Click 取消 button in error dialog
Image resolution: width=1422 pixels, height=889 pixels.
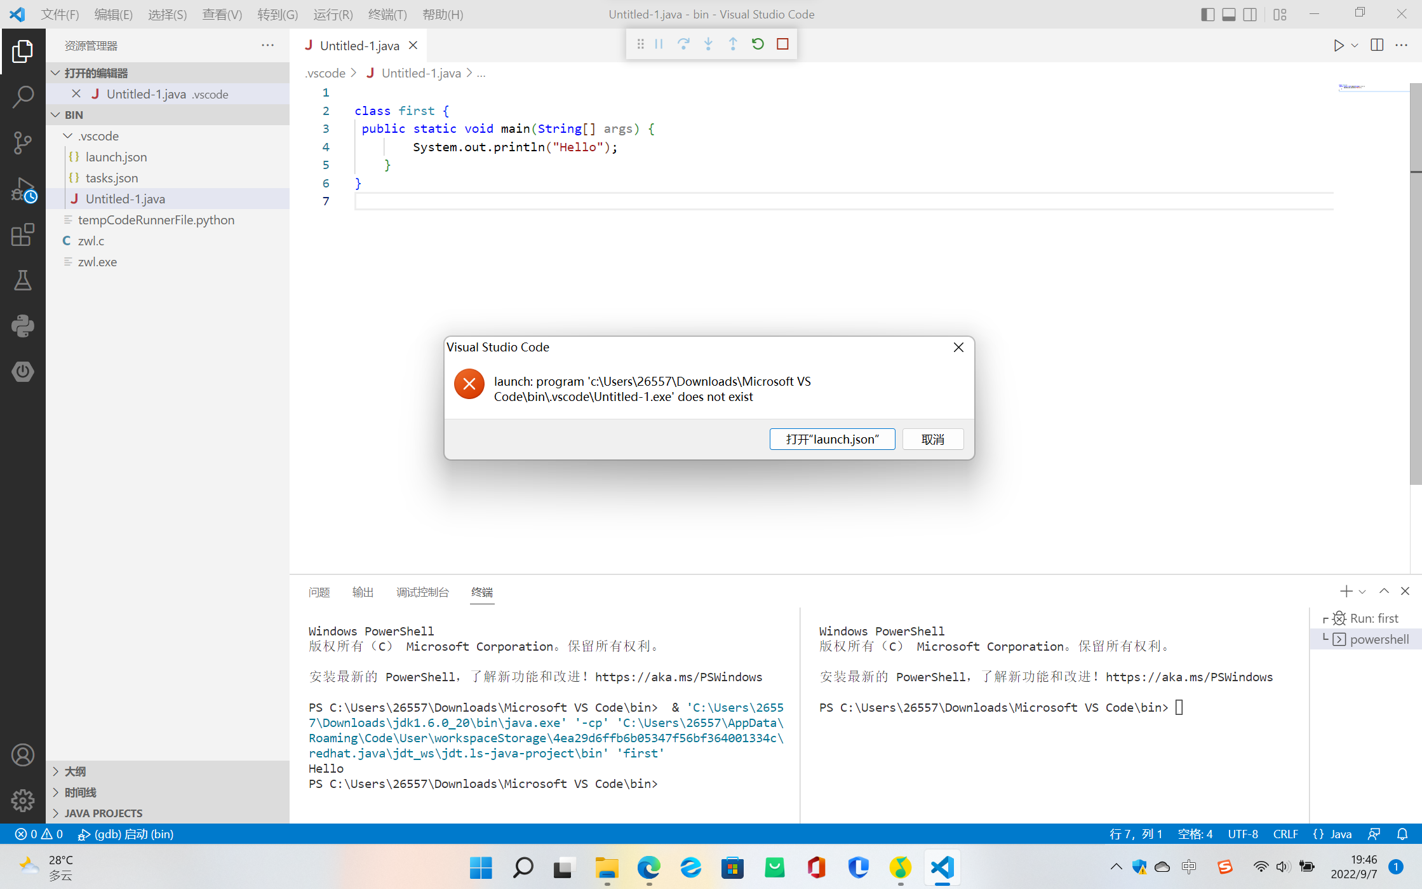tap(933, 439)
